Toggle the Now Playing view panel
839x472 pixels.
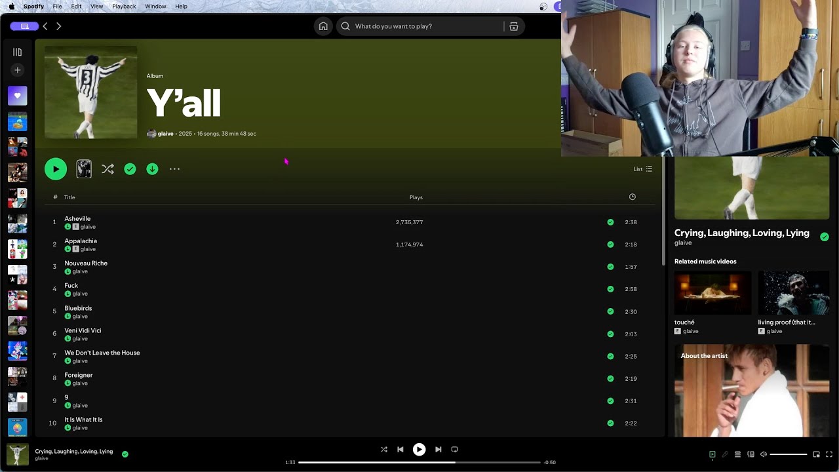[712, 454]
